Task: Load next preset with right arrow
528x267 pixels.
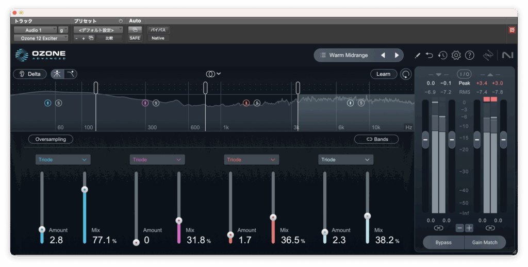Action: pyautogui.click(x=397, y=55)
